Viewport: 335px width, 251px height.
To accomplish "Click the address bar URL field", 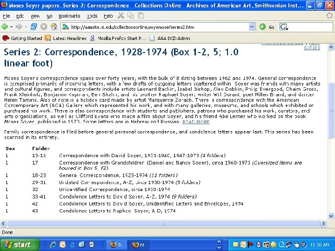I will 159,27.
